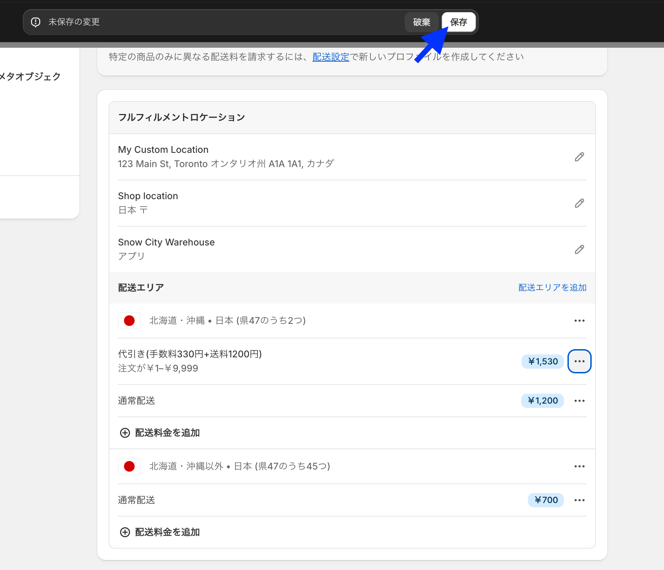Edit Shop location with pencil icon
664x570 pixels.
coord(579,203)
